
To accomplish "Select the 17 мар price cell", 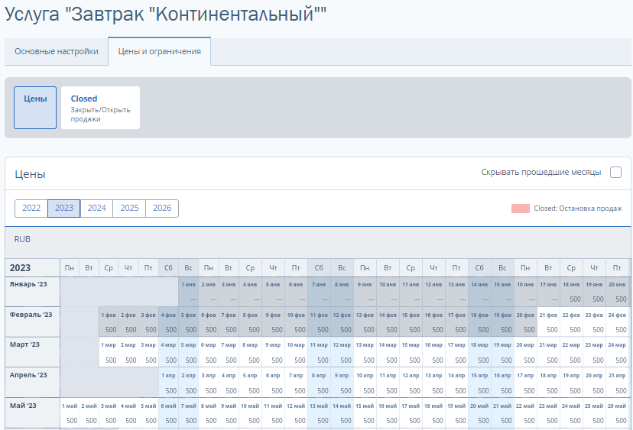I will [x=456, y=352].
